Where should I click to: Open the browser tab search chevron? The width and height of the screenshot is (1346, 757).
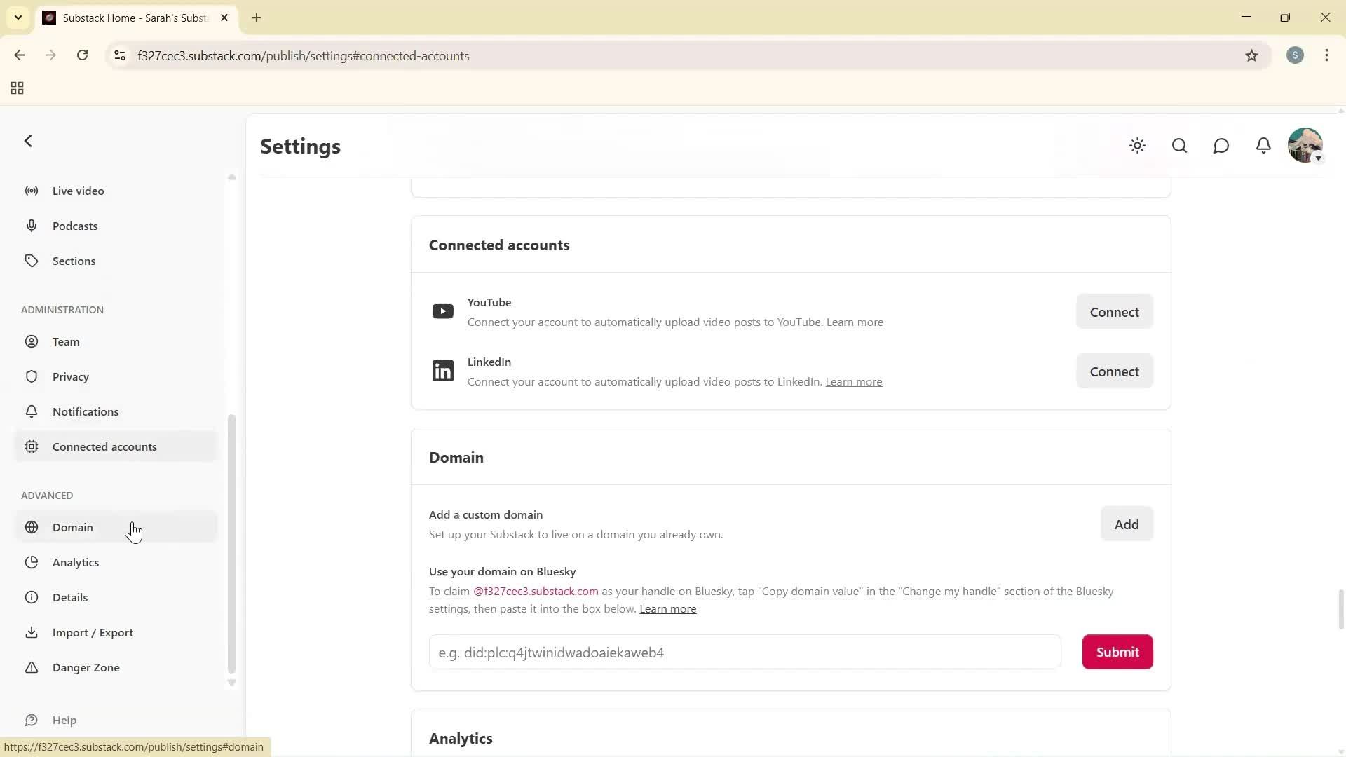coord(18,18)
